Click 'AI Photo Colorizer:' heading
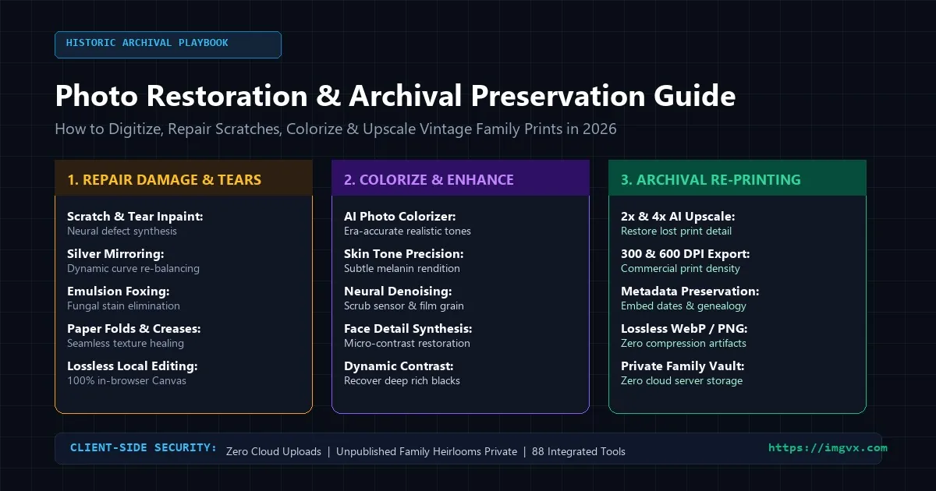 coord(400,217)
